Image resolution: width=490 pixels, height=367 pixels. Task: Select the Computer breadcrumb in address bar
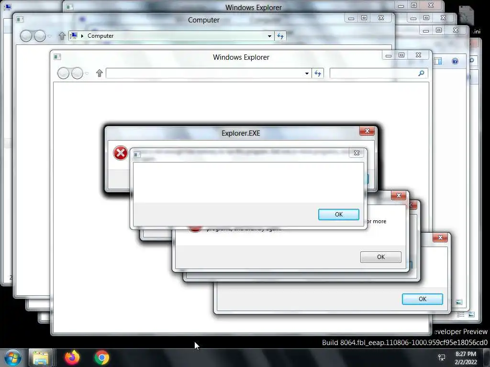point(100,36)
